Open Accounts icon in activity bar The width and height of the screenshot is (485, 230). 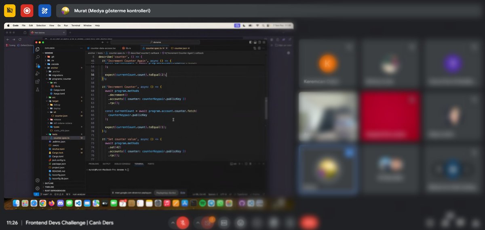[38, 180]
